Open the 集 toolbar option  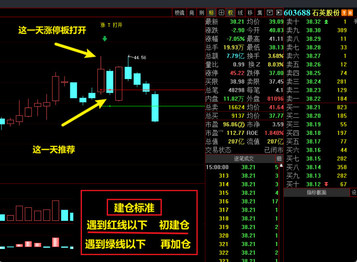260,13
